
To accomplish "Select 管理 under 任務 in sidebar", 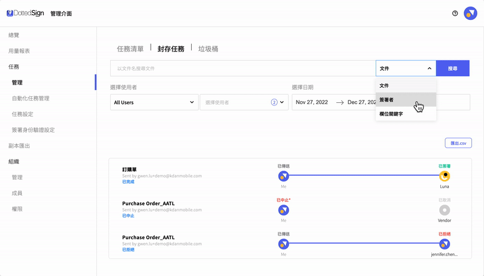I will click(17, 82).
